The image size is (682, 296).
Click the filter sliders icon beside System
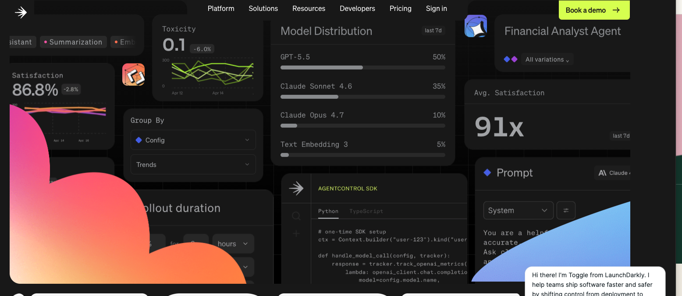coord(566,210)
